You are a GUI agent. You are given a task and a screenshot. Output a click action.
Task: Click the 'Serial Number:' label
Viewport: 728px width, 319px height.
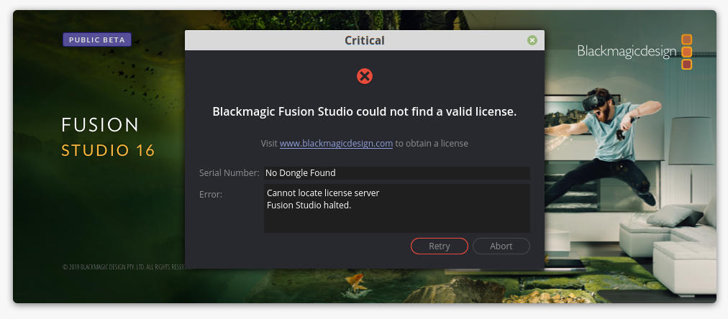(229, 173)
